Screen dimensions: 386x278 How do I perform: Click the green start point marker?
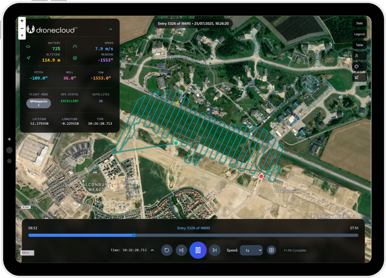tap(176, 143)
